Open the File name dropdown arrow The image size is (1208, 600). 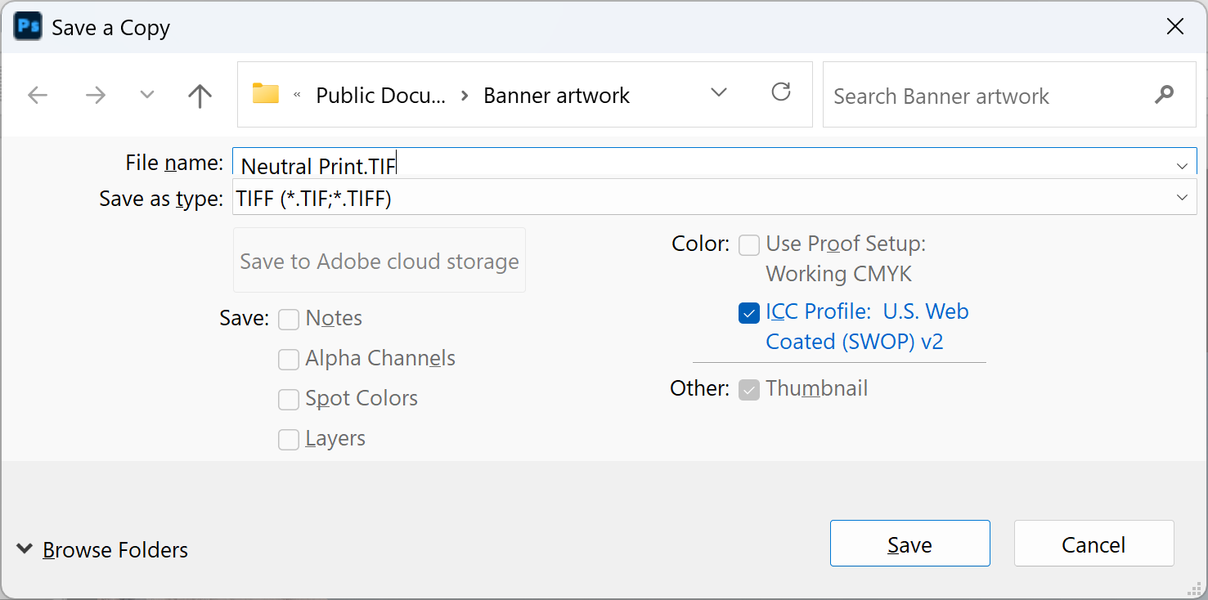click(x=1183, y=166)
